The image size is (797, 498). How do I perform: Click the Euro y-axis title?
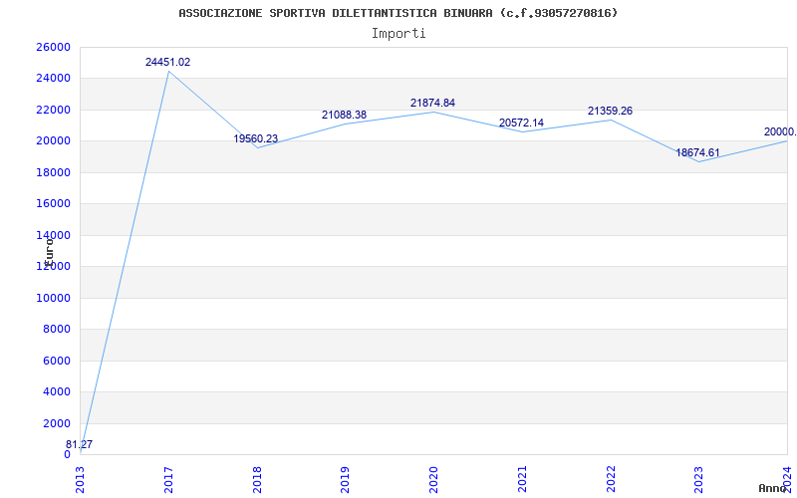click(x=49, y=251)
